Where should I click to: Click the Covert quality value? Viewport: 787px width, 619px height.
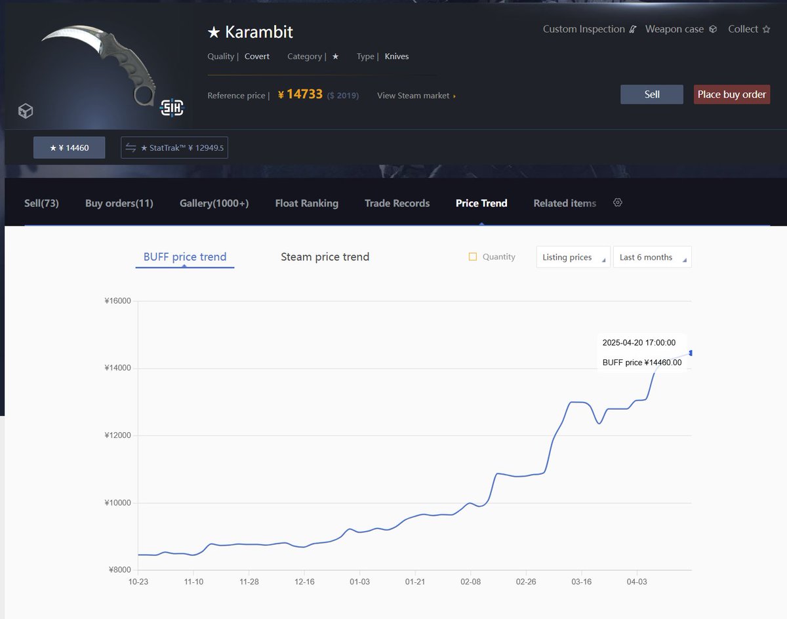click(257, 56)
